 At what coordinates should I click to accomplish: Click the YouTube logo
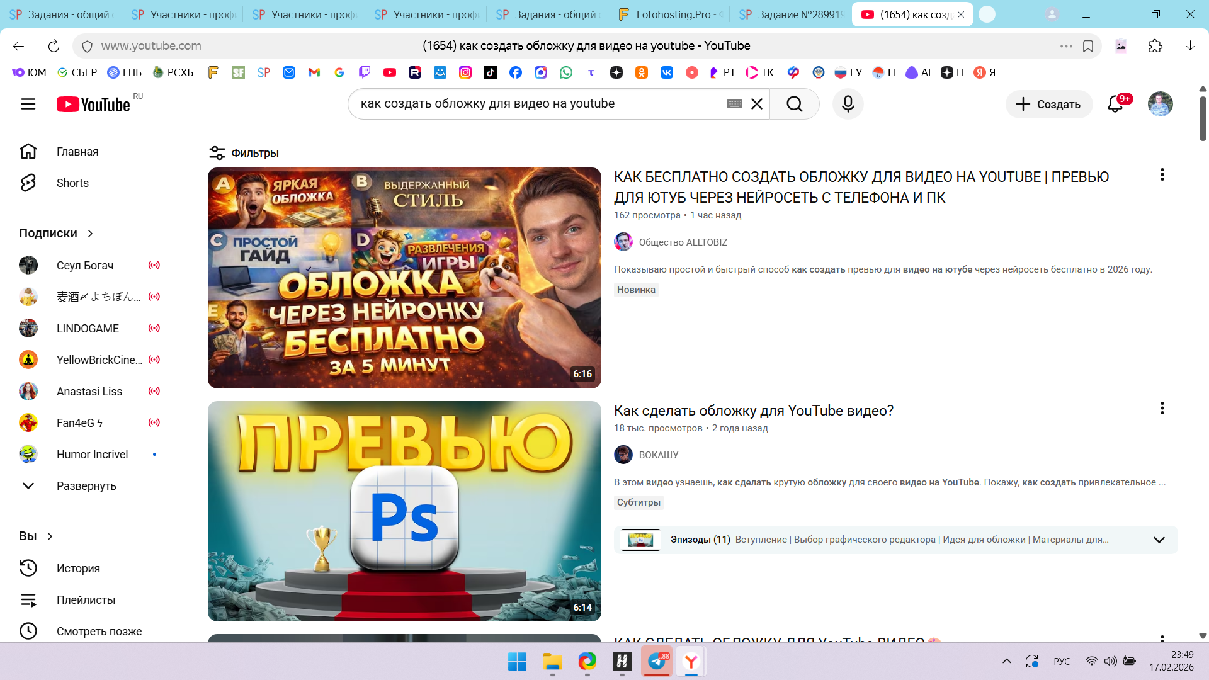pos(93,105)
